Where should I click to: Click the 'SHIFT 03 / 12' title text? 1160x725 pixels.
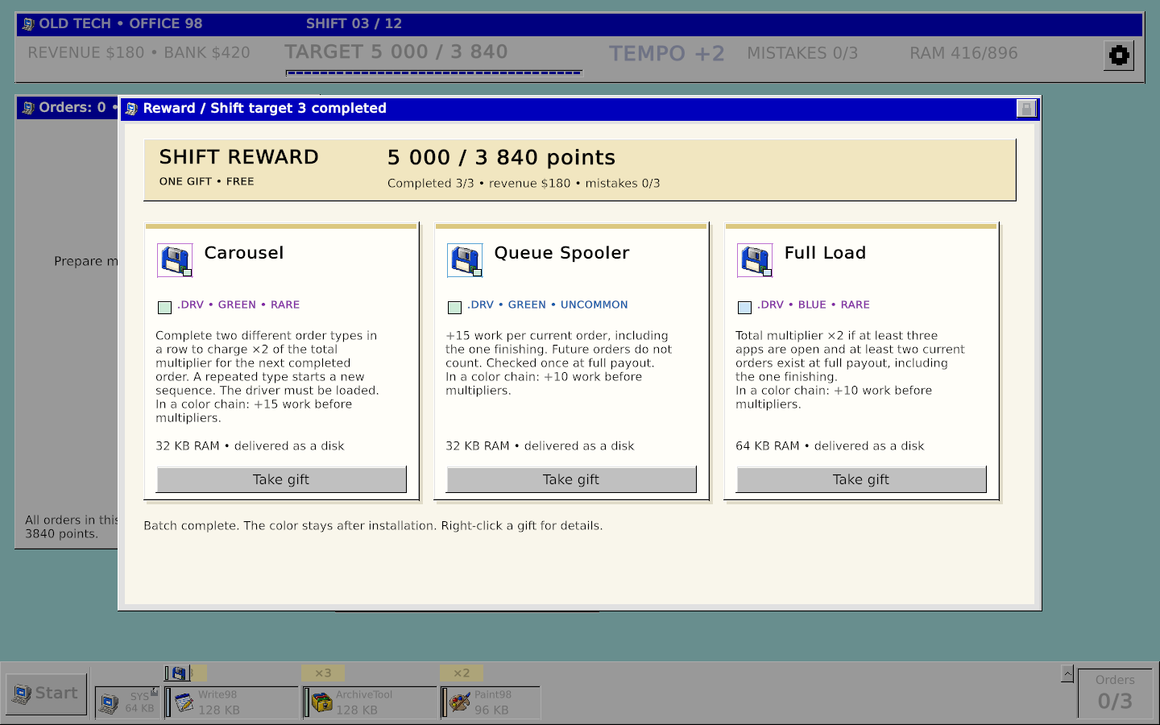[354, 23]
